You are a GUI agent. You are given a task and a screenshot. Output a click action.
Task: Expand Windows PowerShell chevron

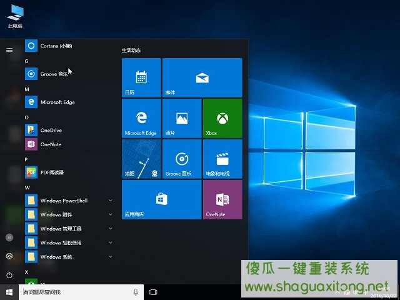(111, 201)
